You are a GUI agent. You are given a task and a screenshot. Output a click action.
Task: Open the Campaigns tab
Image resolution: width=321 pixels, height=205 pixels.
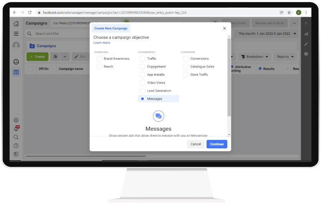(43, 46)
